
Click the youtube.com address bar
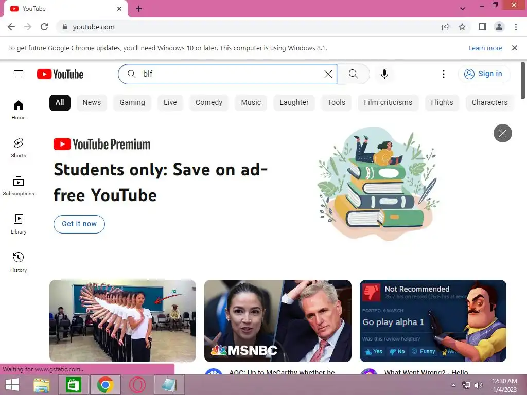(249, 27)
